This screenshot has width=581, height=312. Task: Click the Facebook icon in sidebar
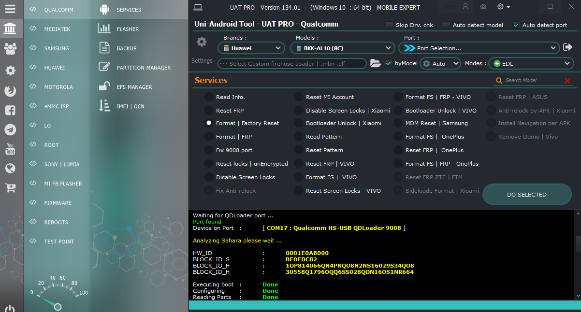[10, 110]
